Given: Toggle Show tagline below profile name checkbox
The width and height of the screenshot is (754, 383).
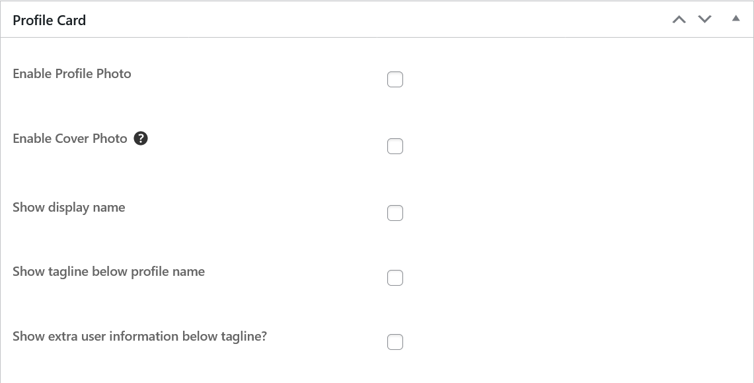Looking at the screenshot, I should [x=395, y=278].
